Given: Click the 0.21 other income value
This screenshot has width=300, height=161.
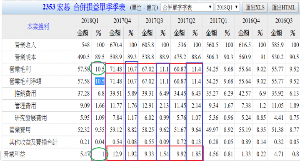Looking at the screenshot, I should (x=85, y=142).
